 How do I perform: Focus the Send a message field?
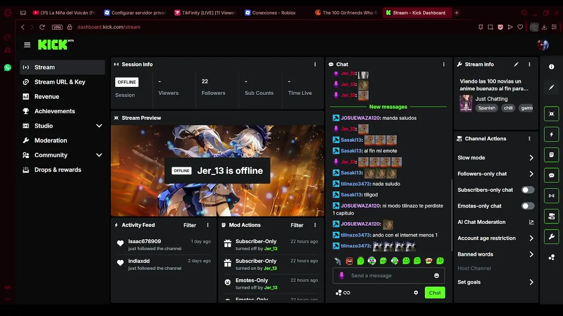(x=389, y=276)
